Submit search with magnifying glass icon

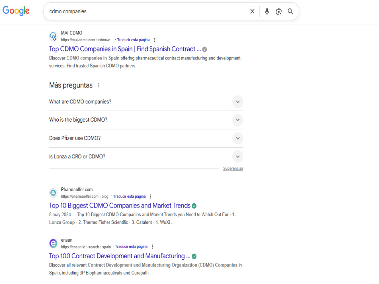click(x=290, y=11)
